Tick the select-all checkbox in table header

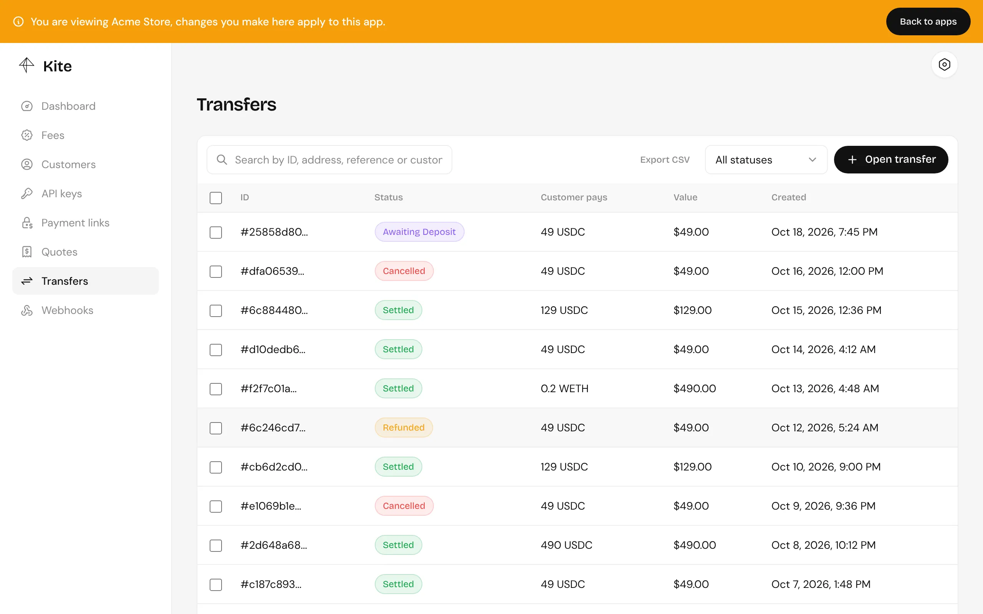coord(216,198)
